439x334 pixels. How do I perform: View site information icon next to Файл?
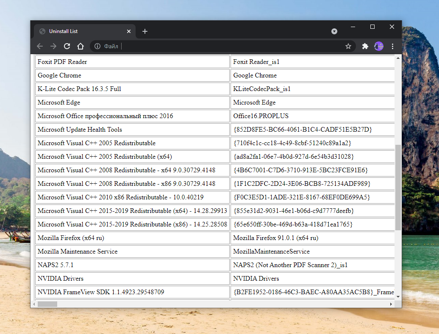[97, 46]
